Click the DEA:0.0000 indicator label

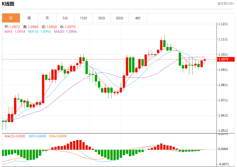(x=58, y=136)
